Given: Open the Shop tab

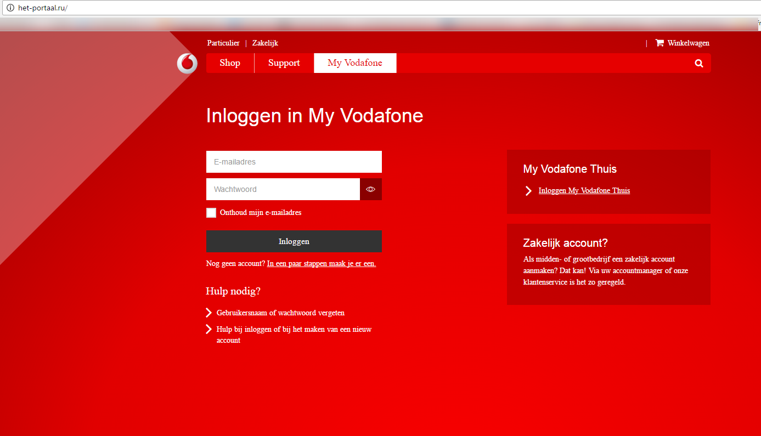Looking at the screenshot, I should (x=230, y=63).
